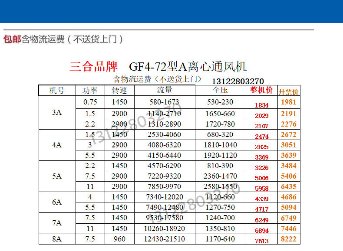Click the 机号 column header

pyautogui.click(x=57, y=91)
